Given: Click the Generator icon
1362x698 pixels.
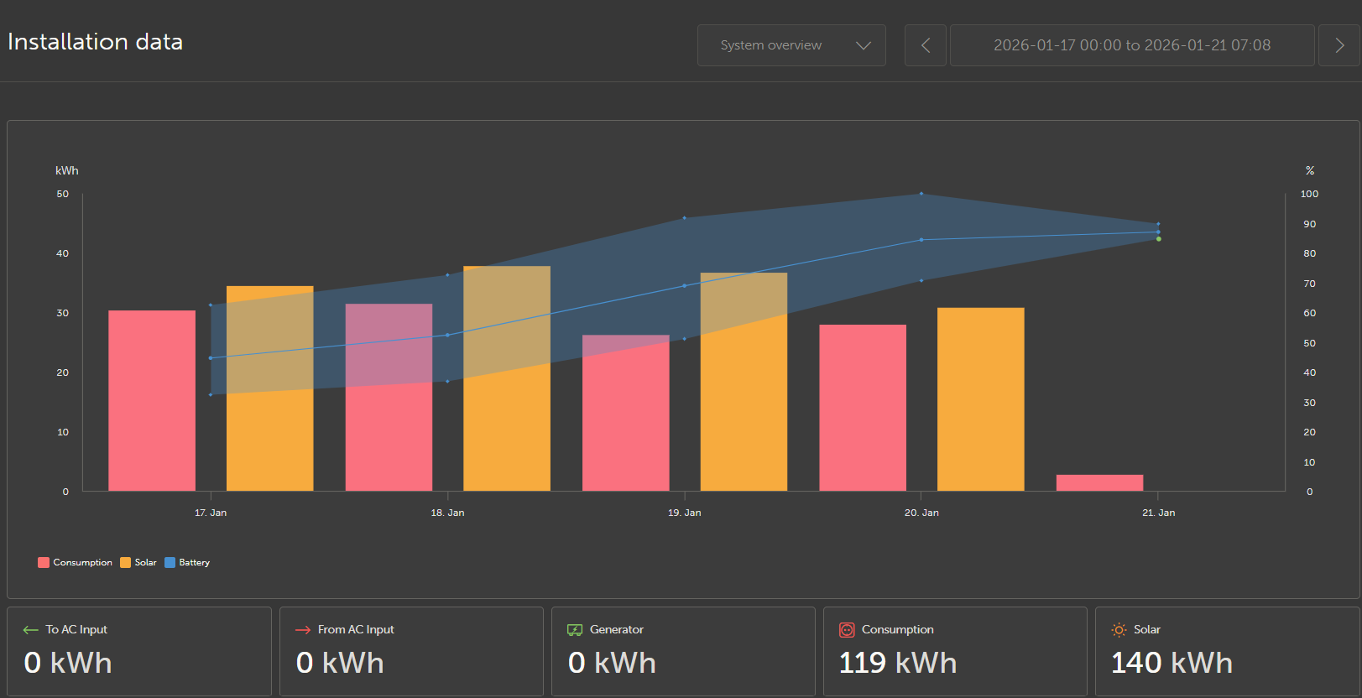Looking at the screenshot, I should click(575, 630).
